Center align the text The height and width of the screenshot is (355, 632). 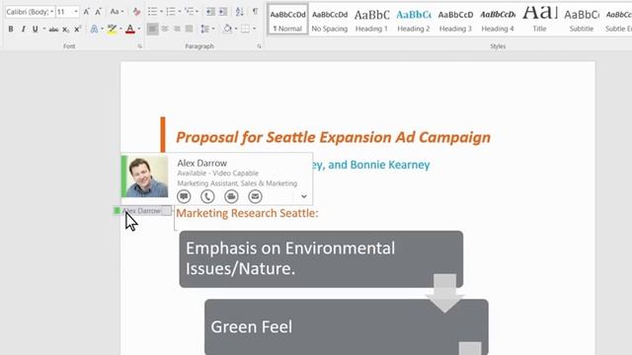pyautogui.click(x=165, y=29)
